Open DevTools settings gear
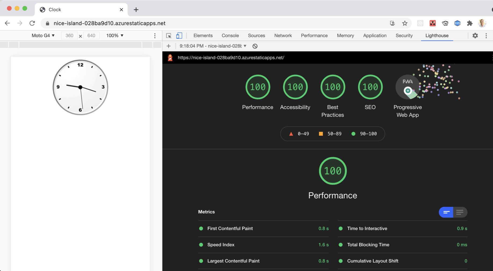This screenshot has width=493, height=271. point(475,35)
